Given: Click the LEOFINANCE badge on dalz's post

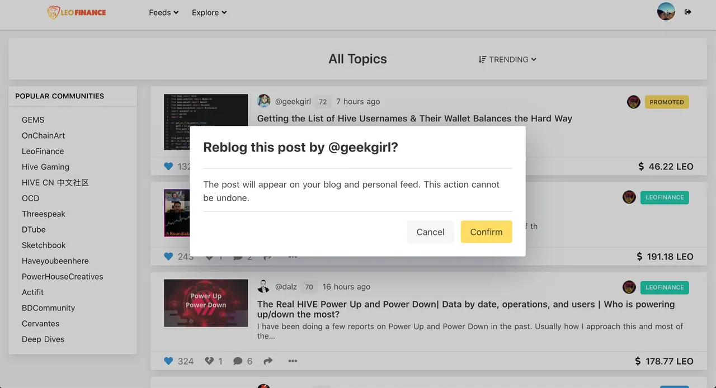Looking at the screenshot, I should coord(665,287).
